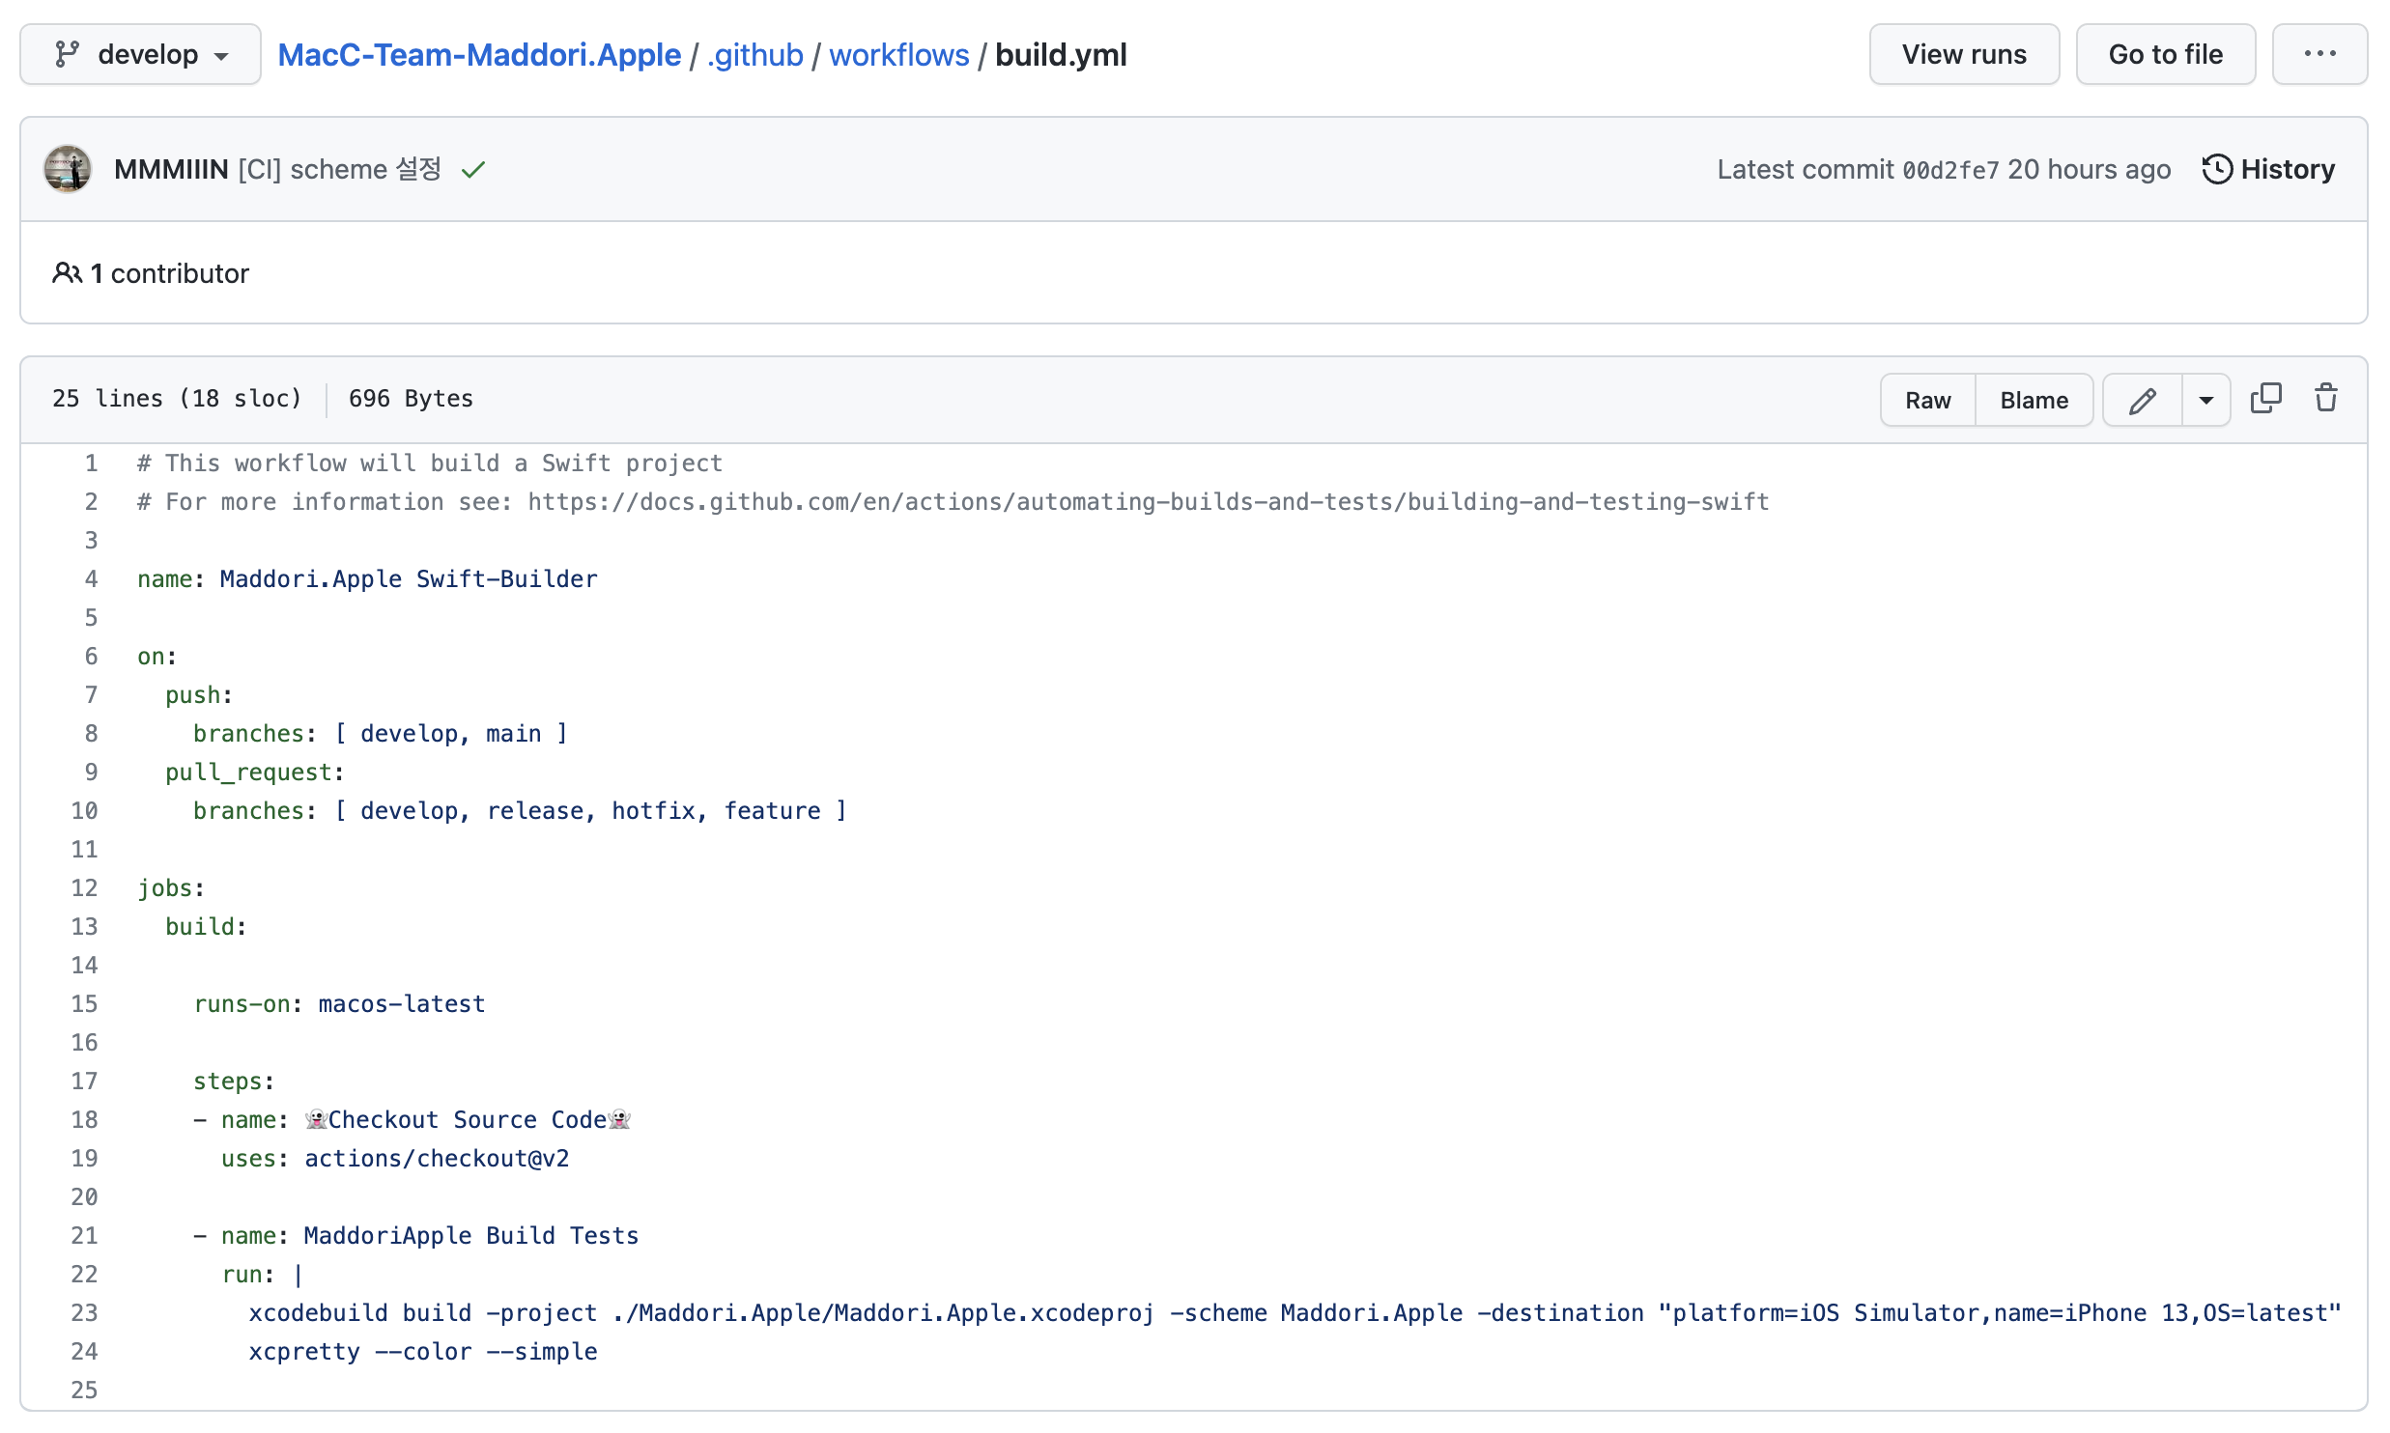Click the line number 12

coord(85,888)
